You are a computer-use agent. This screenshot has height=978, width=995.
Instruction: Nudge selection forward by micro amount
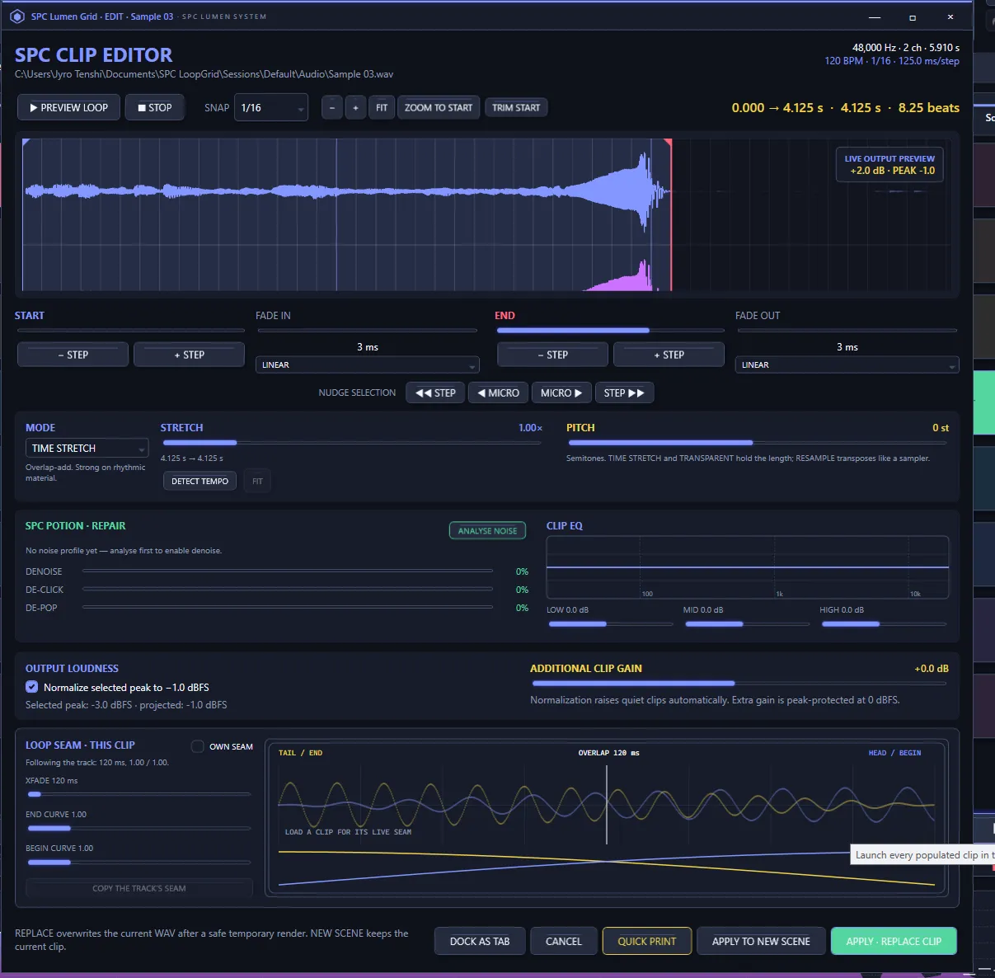(561, 393)
